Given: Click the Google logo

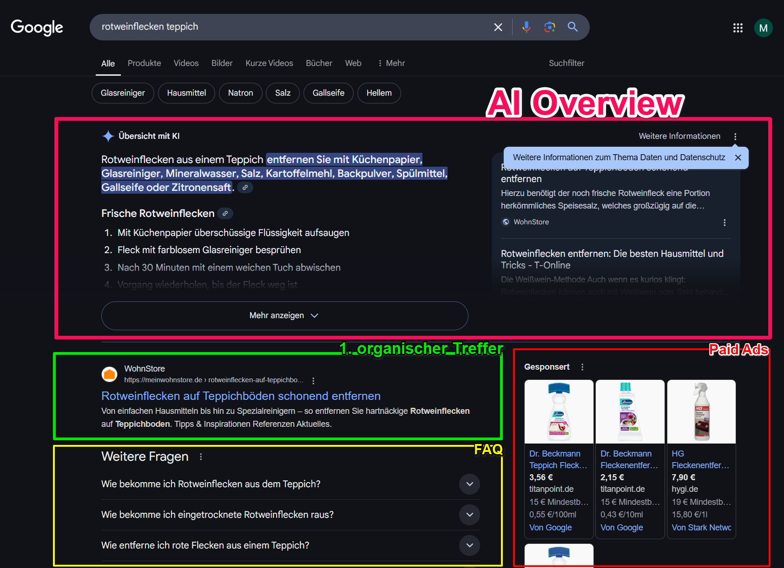Looking at the screenshot, I should [37, 27].
